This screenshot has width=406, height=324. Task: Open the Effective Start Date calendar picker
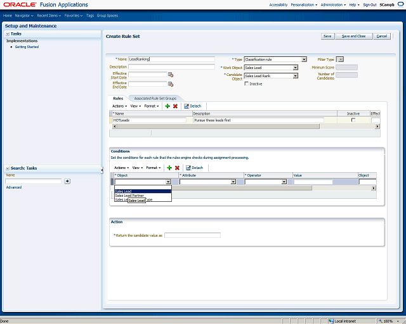coord(171,75)
